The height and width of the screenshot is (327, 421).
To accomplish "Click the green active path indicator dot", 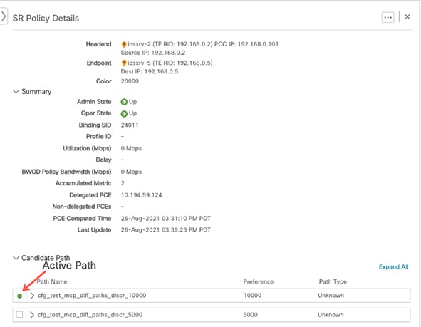I will click(x=19, y=296).
